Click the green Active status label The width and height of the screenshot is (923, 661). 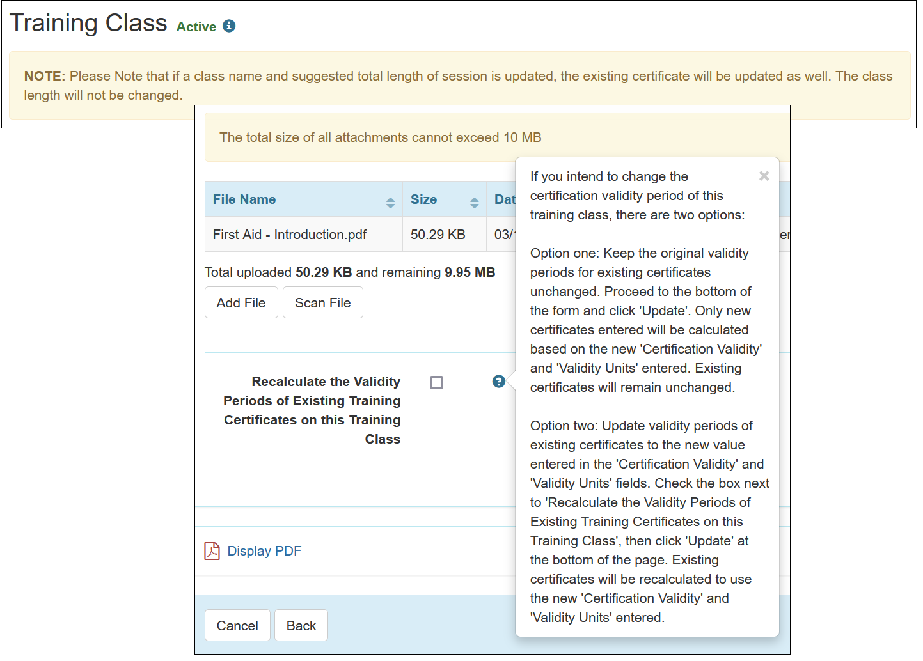pos(196,27)
